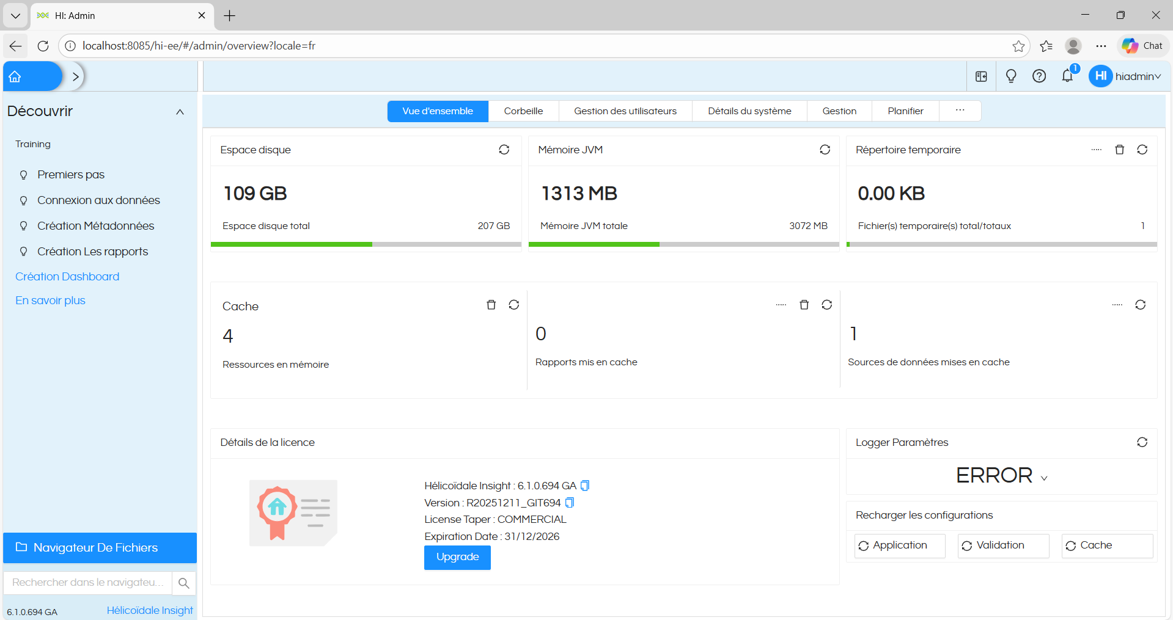1173x620 pixels.
Task: Copy the Hélicoïdale Insight version number
Action: (585, 486)
